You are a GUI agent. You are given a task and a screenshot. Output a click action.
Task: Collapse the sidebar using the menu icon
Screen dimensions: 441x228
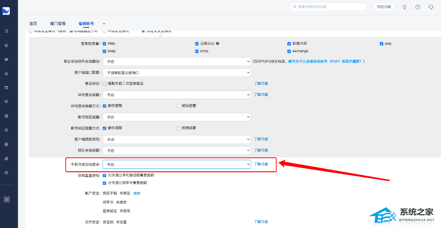click(x=6, y=31)
